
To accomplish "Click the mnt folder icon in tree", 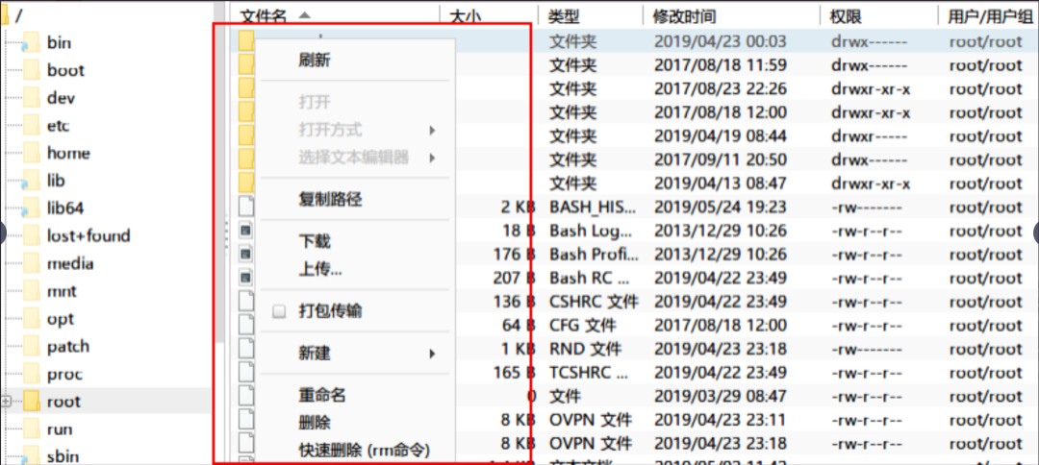I will [31, 291].
